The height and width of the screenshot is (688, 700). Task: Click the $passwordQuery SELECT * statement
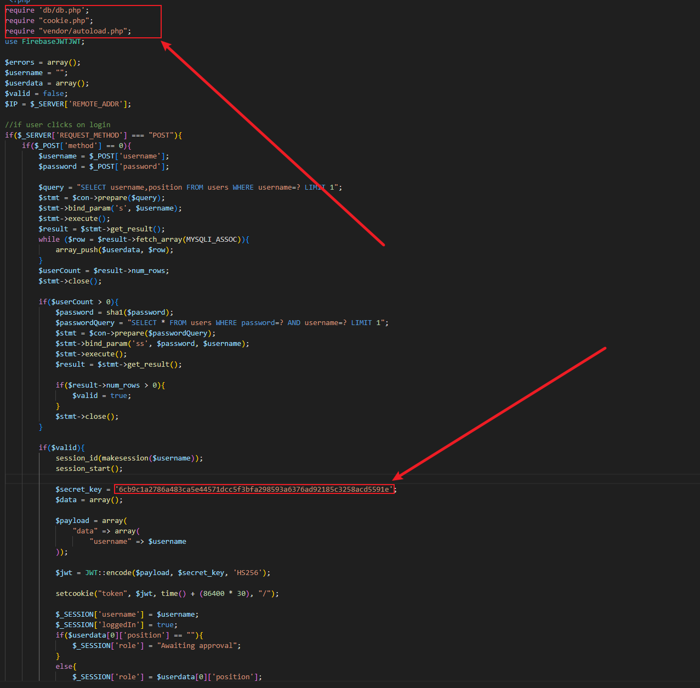click(222, 323)
